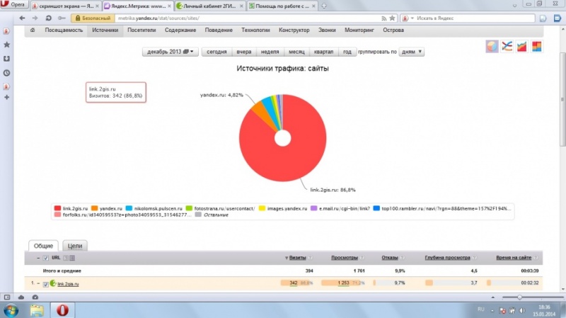566x318 pixels.
Task: Go back with the browser back arrow
Action: pos(22,18)
